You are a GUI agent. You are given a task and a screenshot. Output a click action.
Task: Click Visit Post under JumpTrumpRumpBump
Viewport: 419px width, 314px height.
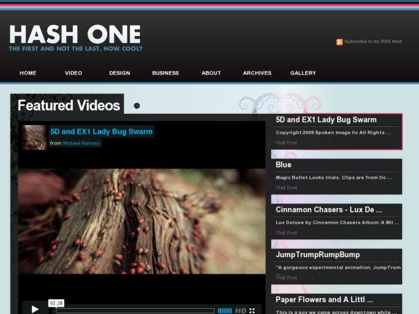[286, 277]
